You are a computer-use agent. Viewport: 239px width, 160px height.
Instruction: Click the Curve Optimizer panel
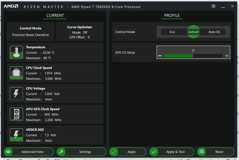[x=79, y=32]
